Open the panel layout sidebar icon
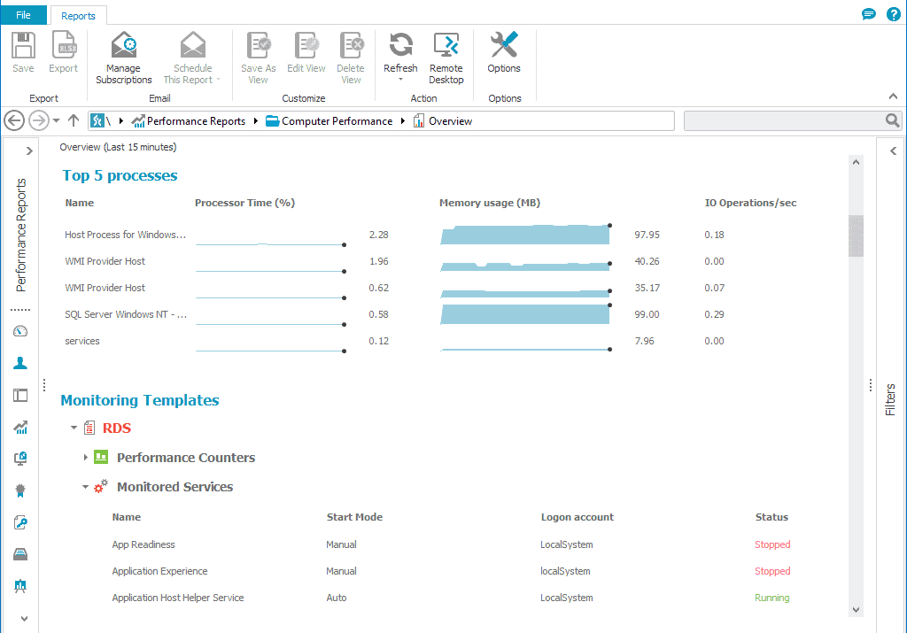The width and height of the screenshot is (907, 633). (x=20, y=396)
